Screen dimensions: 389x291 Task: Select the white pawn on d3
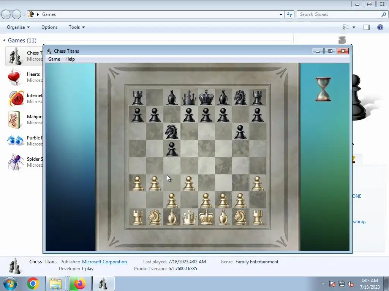189,183
